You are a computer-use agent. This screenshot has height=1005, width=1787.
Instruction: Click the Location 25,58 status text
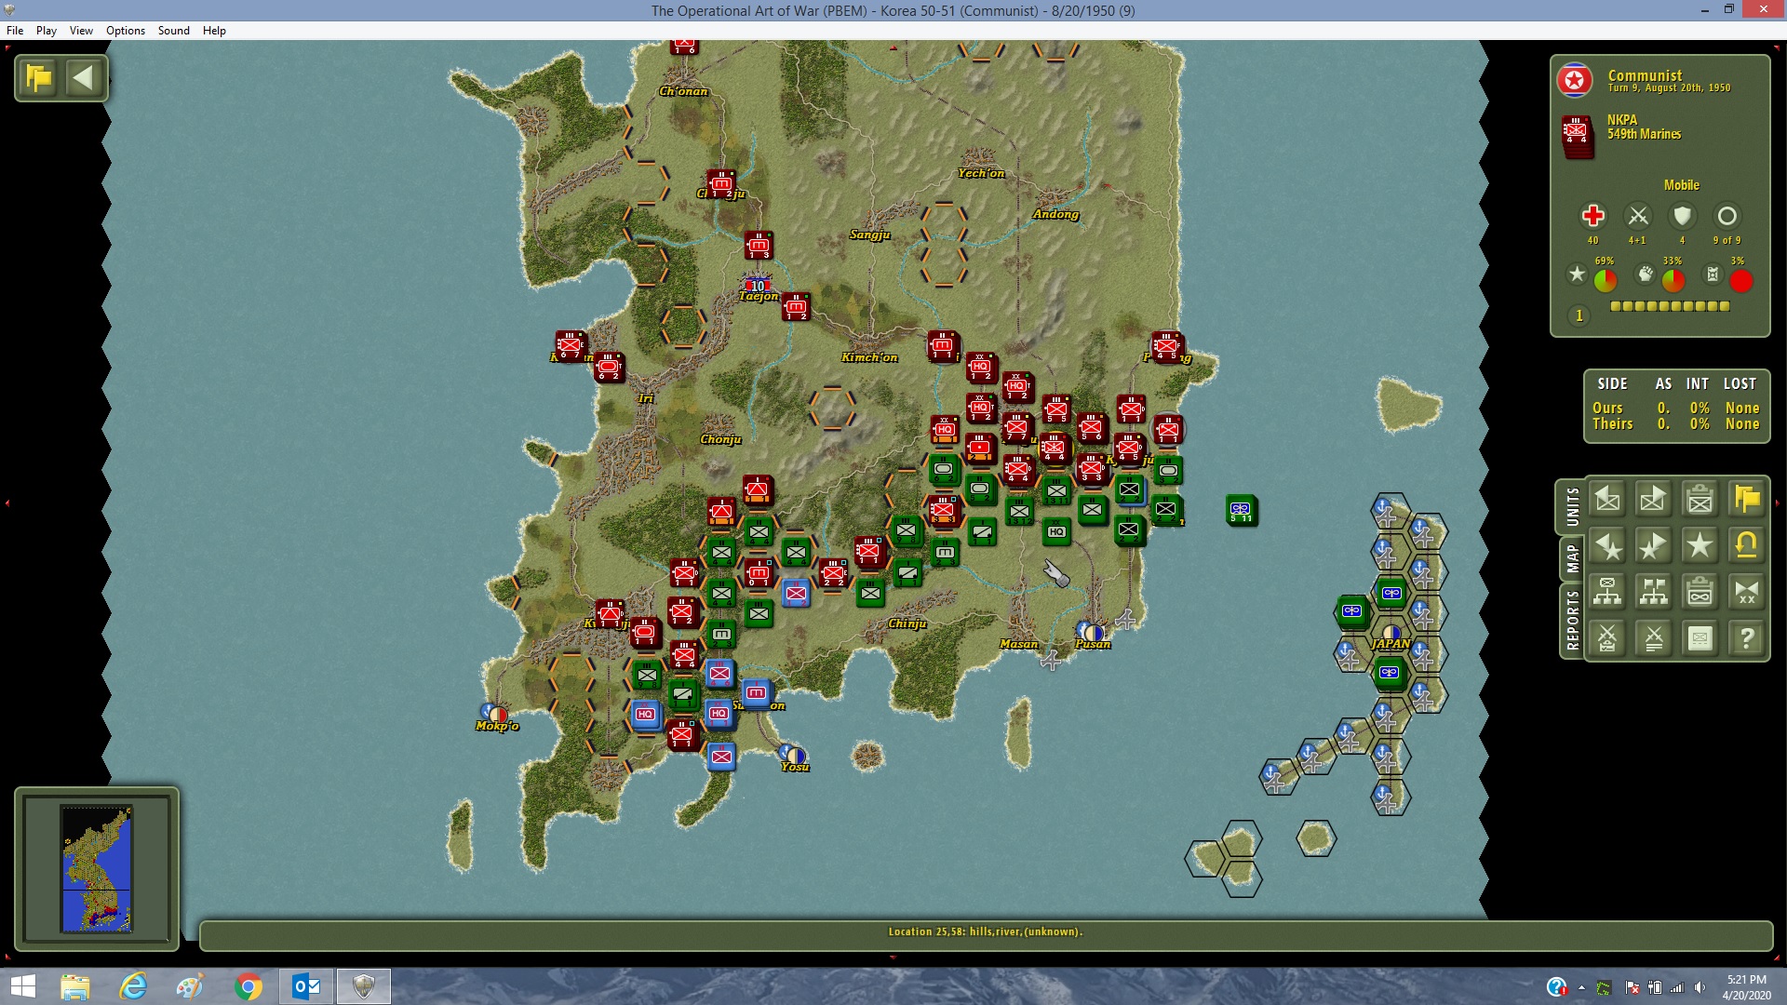pyautogui.click(x=986, y=931)
